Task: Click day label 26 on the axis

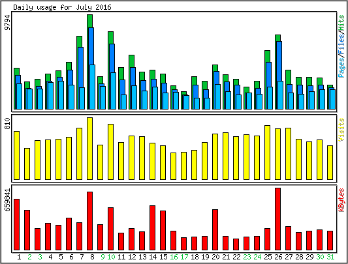Action: tap(278, 257)
